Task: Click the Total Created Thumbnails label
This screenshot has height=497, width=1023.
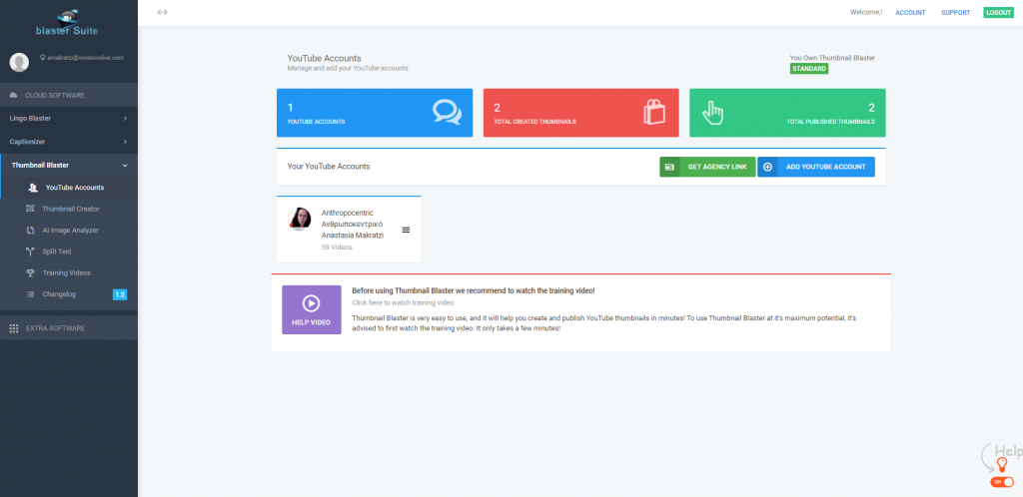Action: click(535, 122)
